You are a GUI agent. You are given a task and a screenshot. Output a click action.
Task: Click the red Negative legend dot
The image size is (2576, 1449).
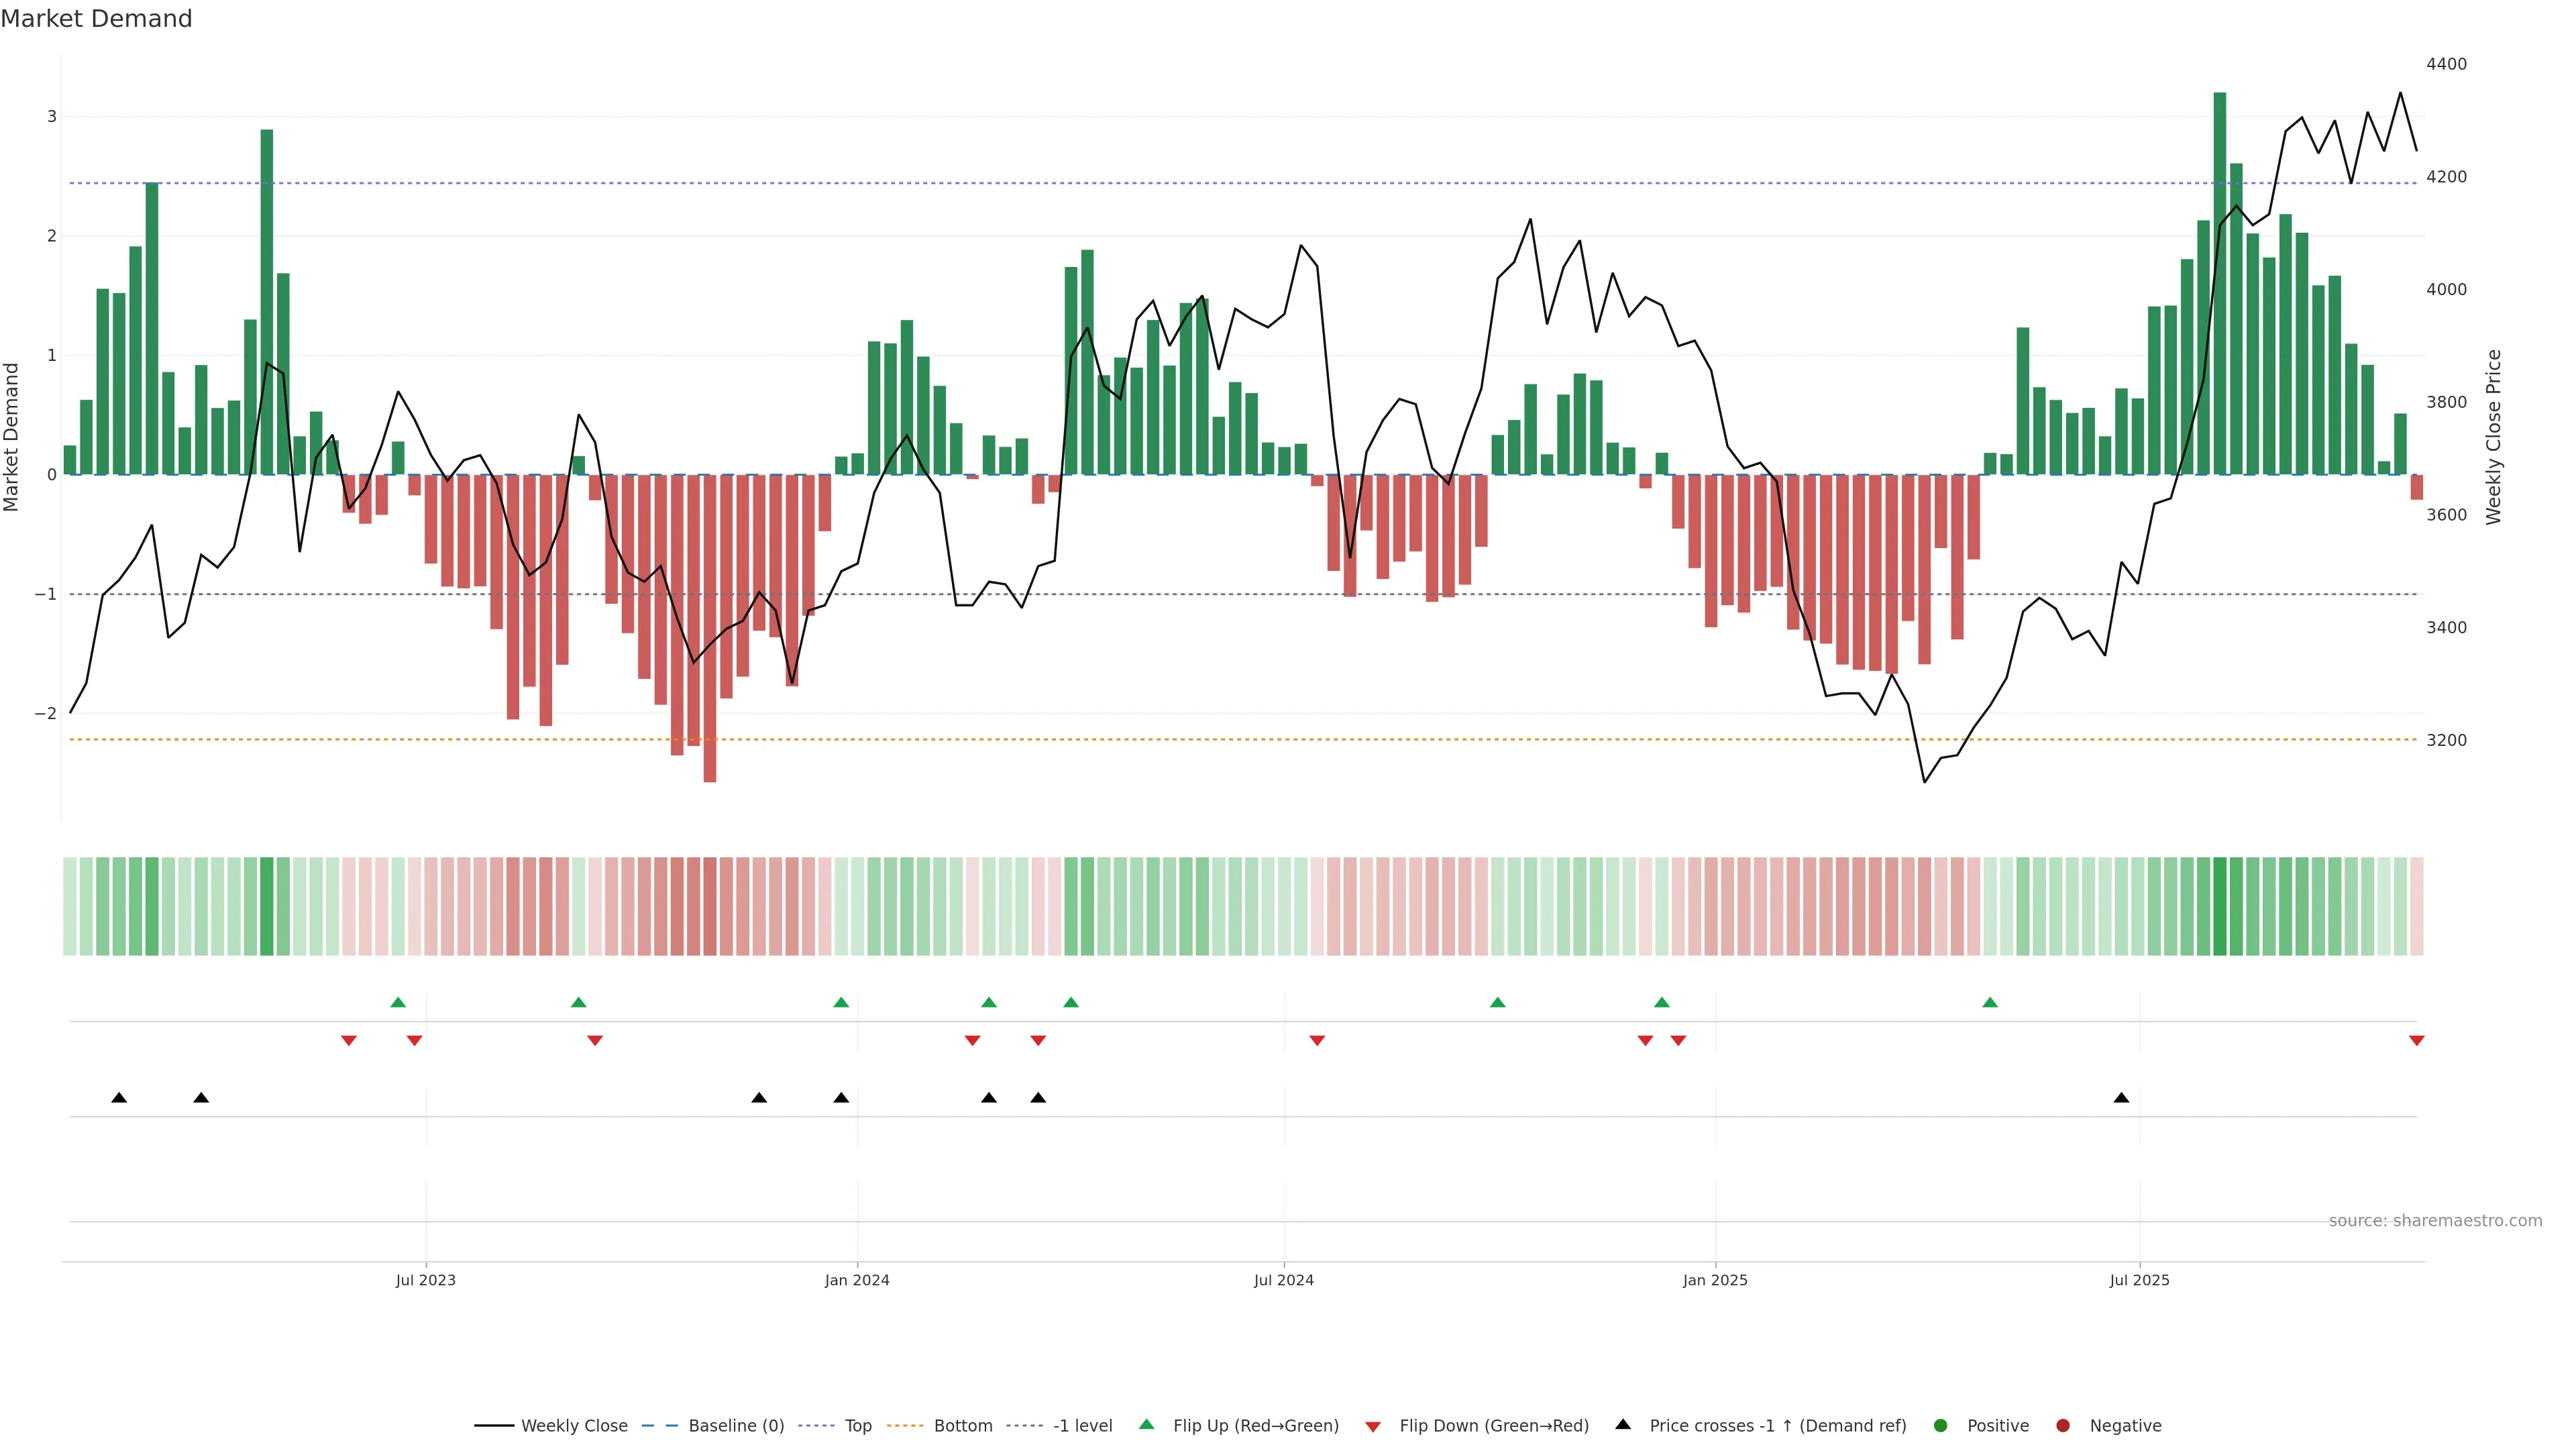click(2063, 1425)
